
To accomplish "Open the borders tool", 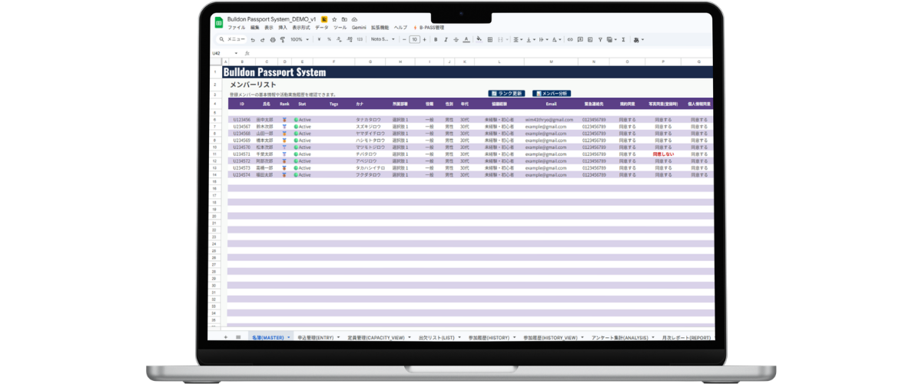I will point(490,39).
